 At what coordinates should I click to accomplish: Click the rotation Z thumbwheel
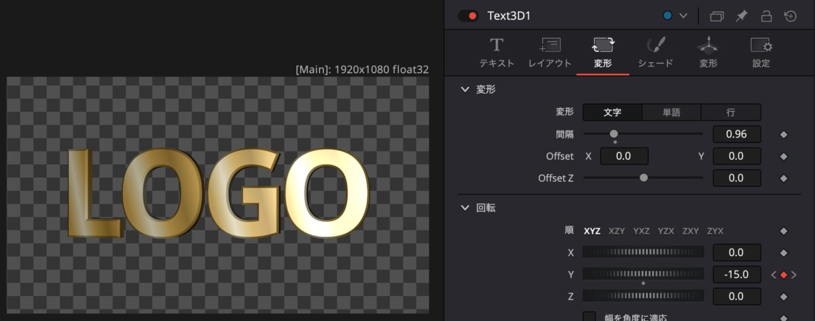[643, 296]
